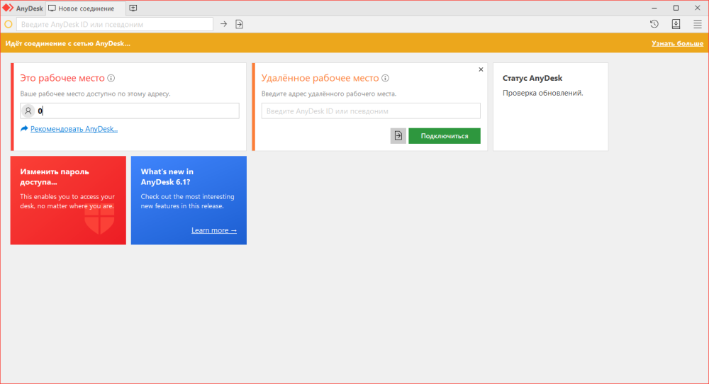
Task: Open the hamburger main menu
Action: pos(698,24)
